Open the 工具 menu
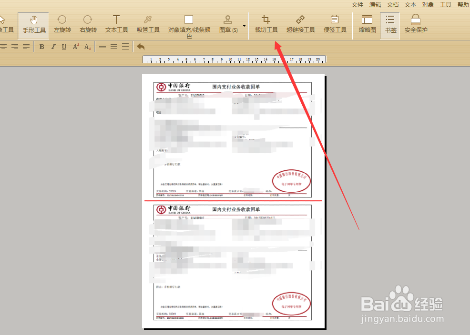Viewport: 470px width, 335px height. click(x=446, y=4)
